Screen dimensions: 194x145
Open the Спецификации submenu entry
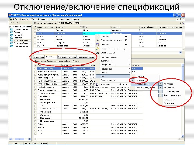point(145,84)
